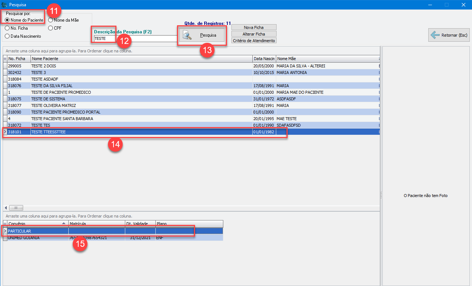The width and height of the screenshot is (472, 286).
Task: Click the horizontal scrollbar thumb under patient list
Action: [16, 208]
